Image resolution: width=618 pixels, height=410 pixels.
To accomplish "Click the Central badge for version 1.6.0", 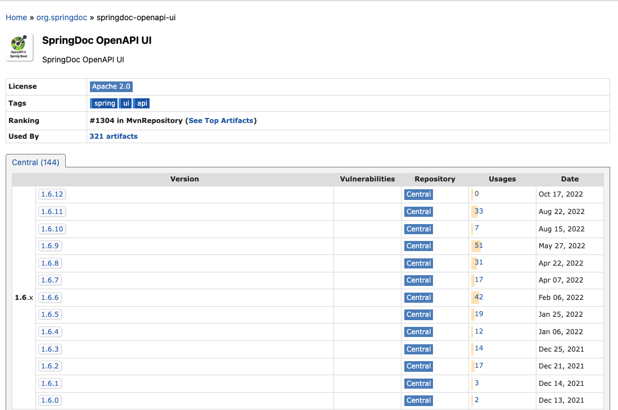I will tap(418, 400).
